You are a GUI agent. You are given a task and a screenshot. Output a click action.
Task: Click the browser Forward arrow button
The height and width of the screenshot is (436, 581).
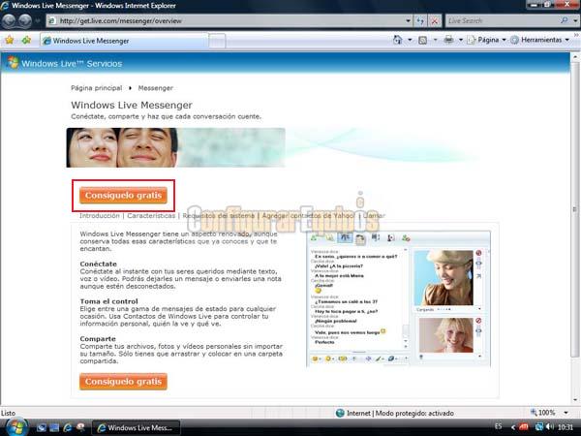pyautogui.click(x=25, y=20)
